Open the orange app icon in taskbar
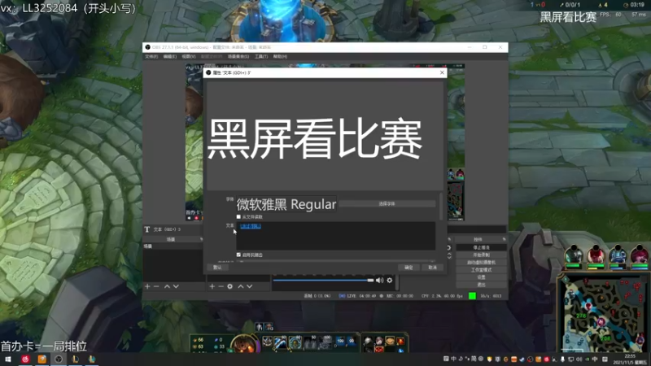 [x=42, y=359]
